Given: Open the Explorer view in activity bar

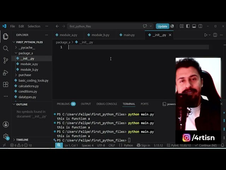Looking at the screenshot, I should click(6, 36).
